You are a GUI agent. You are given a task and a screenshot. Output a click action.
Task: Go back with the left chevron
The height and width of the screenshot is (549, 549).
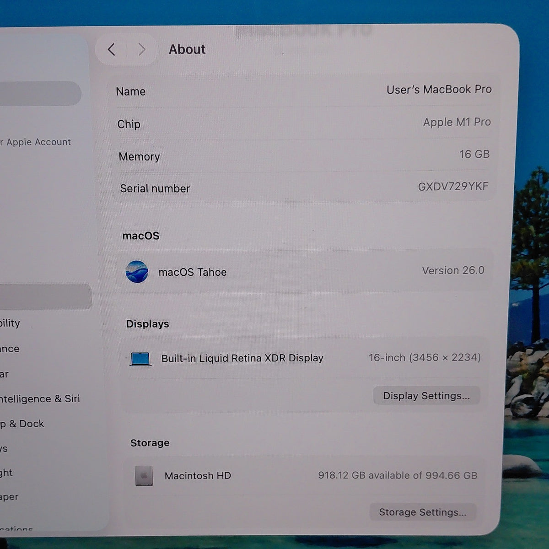[112, 49]
